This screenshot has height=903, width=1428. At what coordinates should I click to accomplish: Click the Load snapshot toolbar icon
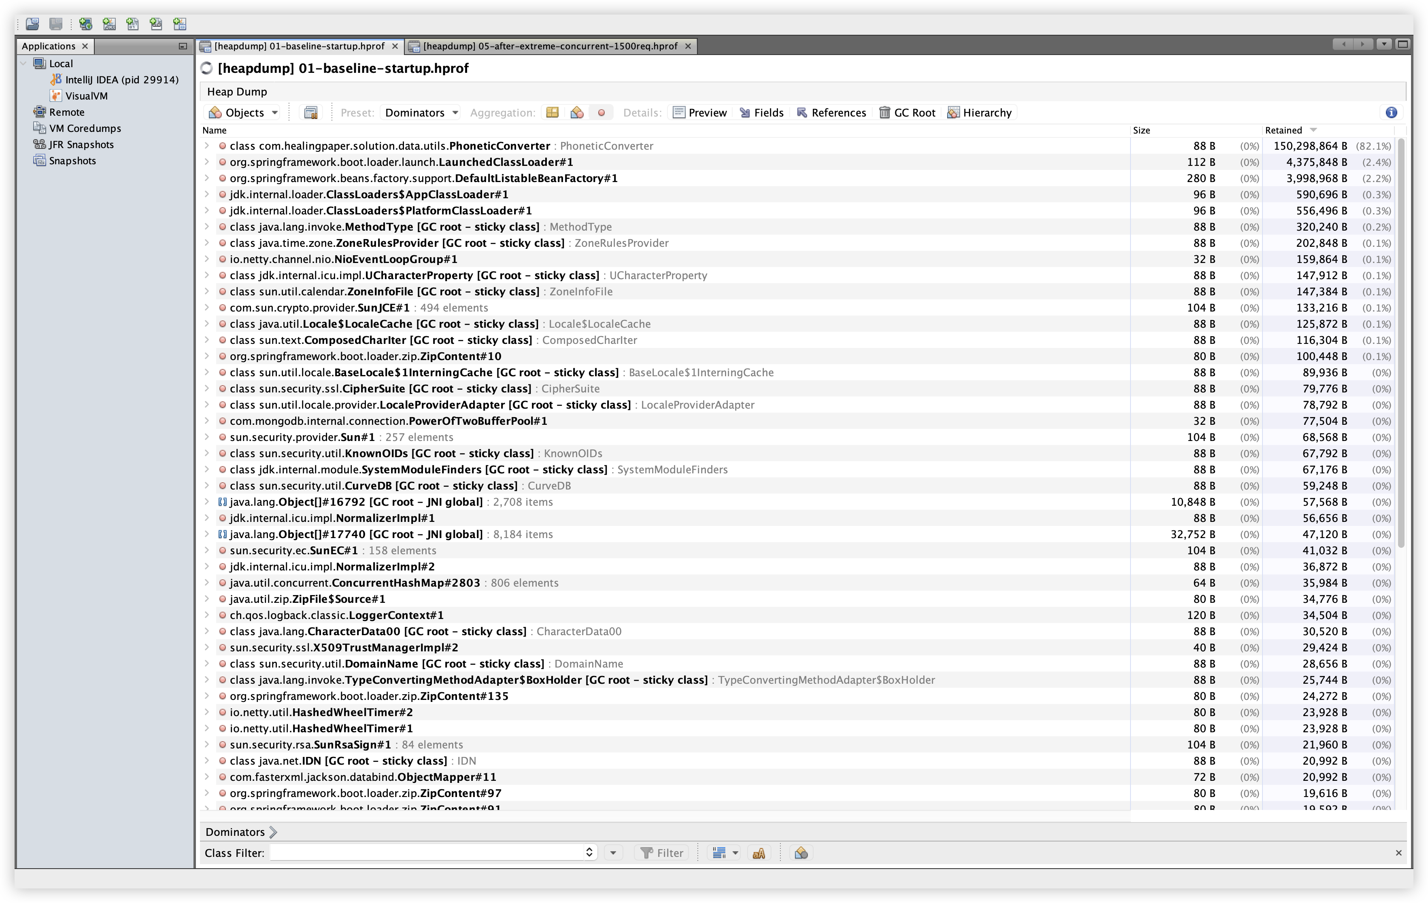pyautogui.click(x=33, y=24)
